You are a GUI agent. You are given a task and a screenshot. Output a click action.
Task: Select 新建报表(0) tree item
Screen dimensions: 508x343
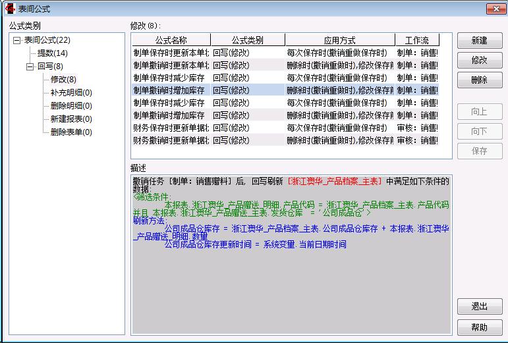(71, 119)
